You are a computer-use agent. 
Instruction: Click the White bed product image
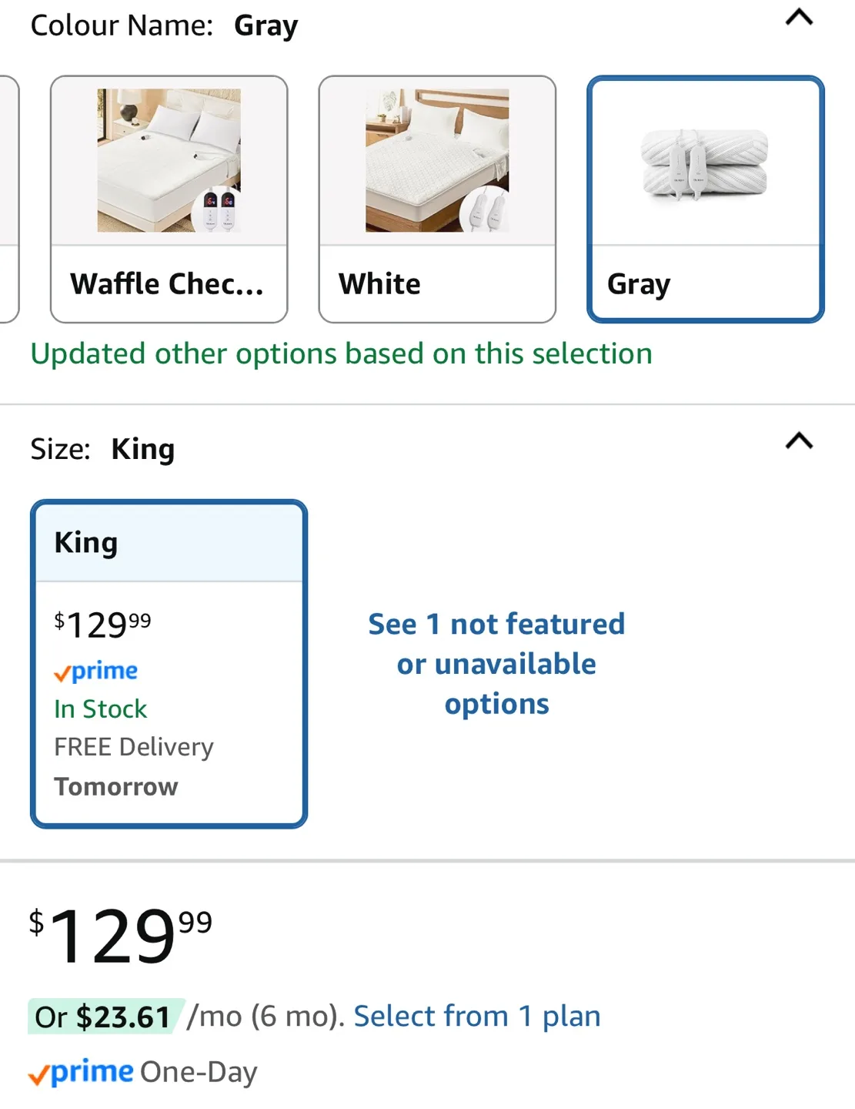[x=436, y=159]
